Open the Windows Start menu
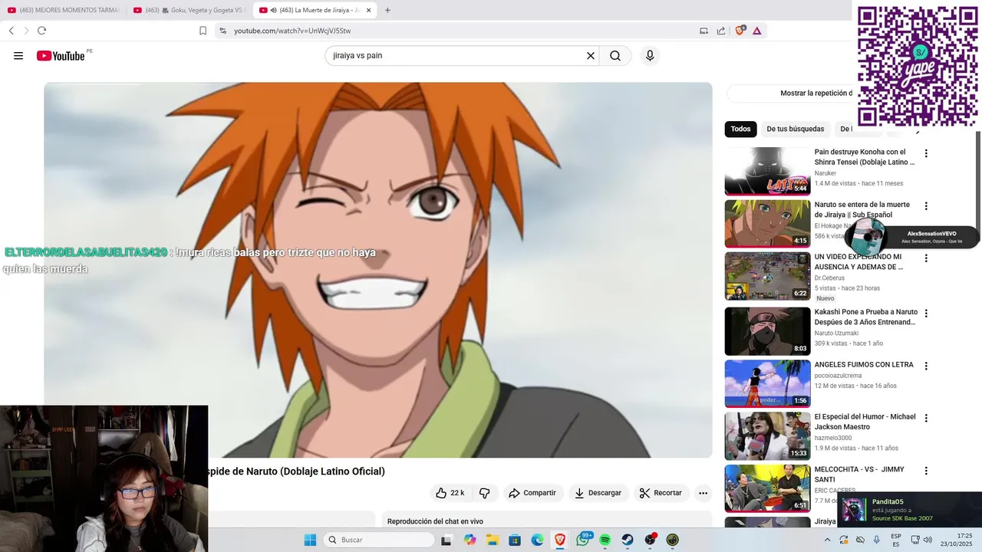982x552 pixels. click(310, 540)
